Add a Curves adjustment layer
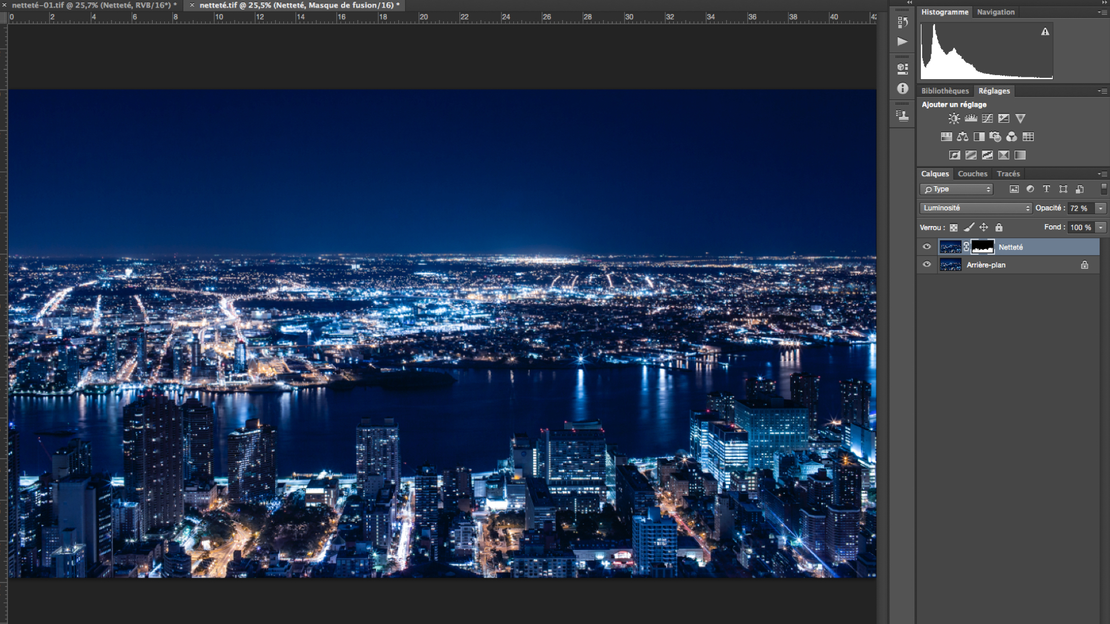The height and width of the screenshot is (624, 1110). 987,118
